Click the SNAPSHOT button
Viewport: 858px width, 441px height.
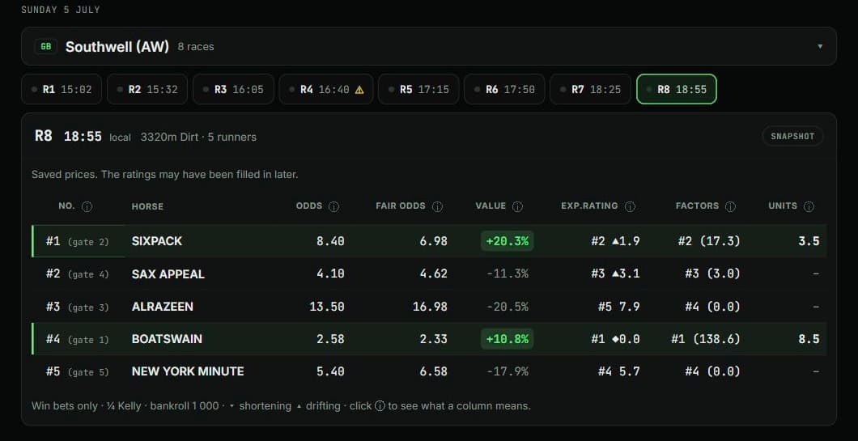792,136
